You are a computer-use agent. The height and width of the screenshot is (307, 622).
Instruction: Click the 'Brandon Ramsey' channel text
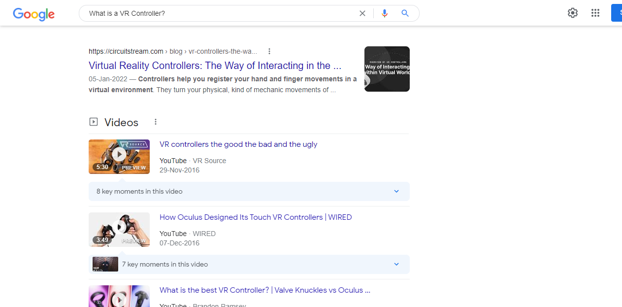[219, 305]
